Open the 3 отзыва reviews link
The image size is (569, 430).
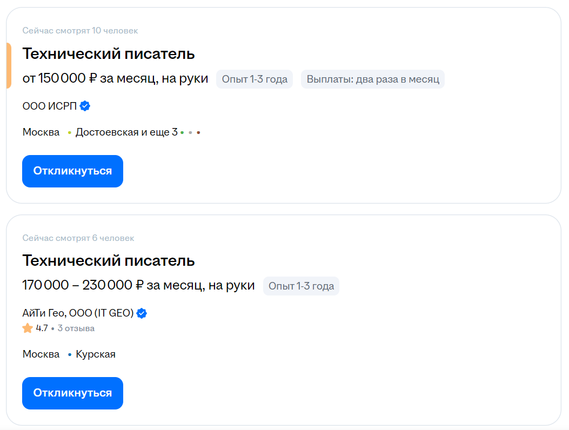[x=76, y=327]
